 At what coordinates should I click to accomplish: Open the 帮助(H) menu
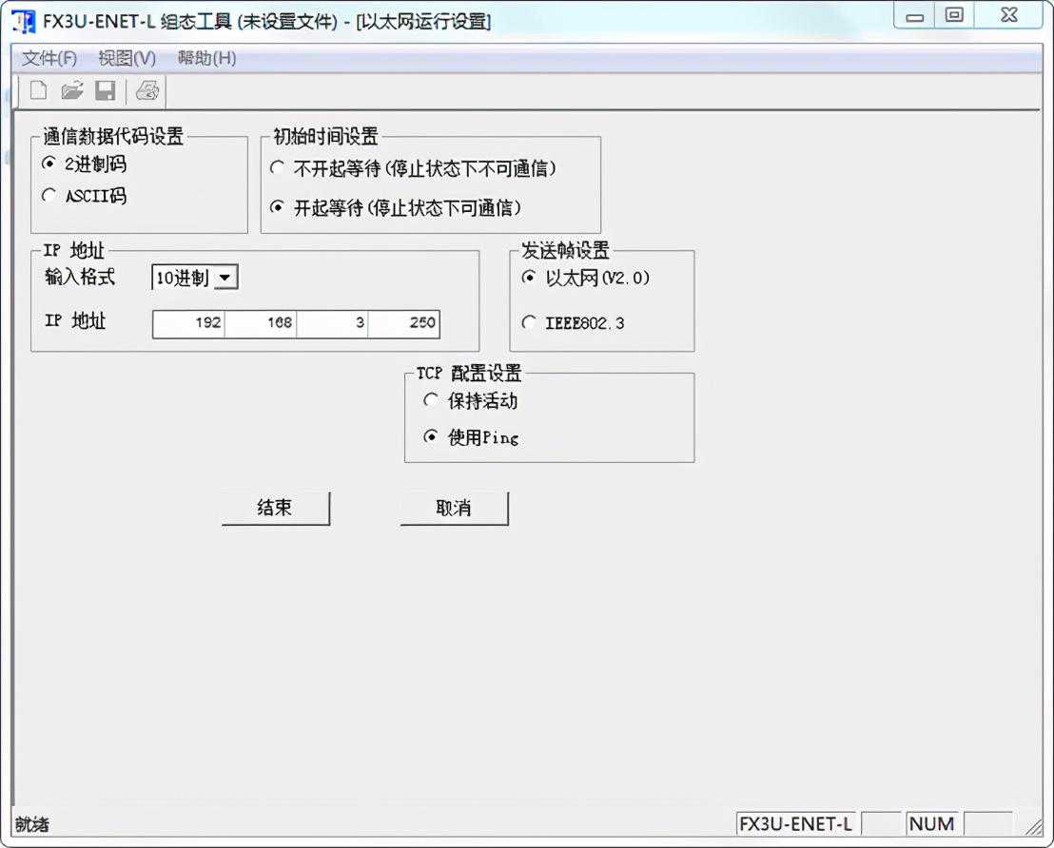[206, 58]
